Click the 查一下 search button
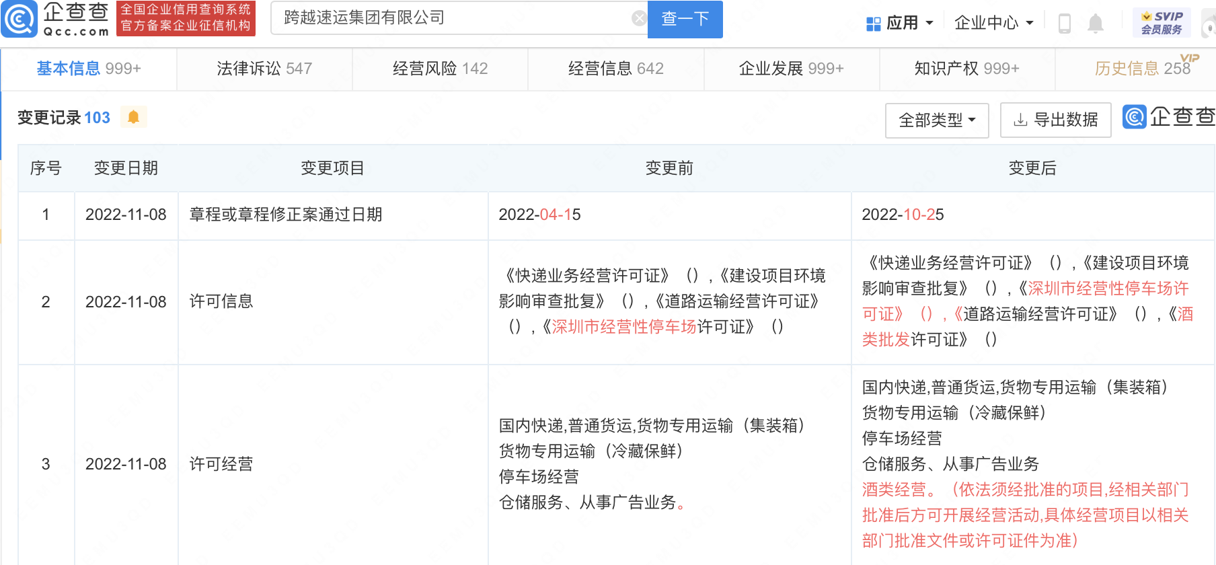 685,19
